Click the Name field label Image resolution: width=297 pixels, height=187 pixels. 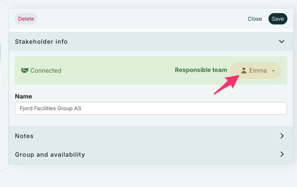tap(23, 96)
